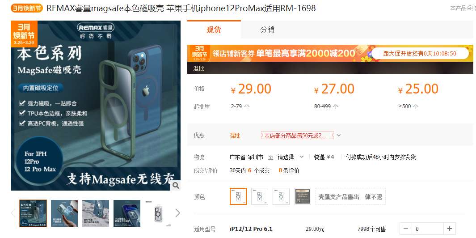Select the second thumbnail showing magnetic attachment
Viewport: 476px width, 238px height.
click(64, 213)
